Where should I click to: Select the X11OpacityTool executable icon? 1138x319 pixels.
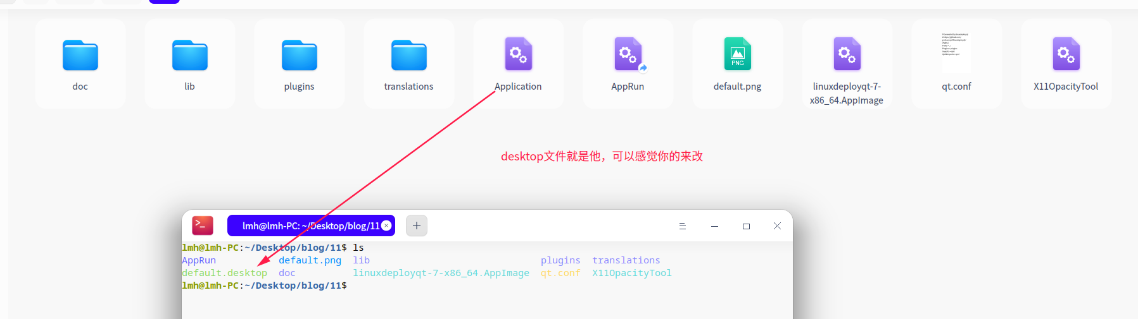point(1066,54)
